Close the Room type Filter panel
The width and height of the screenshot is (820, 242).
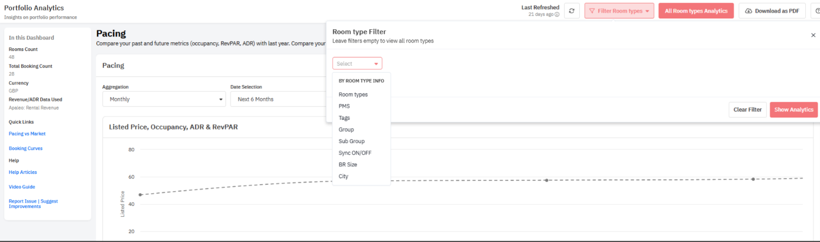pyautogui.click(x=812, y=35)
